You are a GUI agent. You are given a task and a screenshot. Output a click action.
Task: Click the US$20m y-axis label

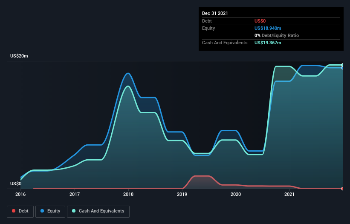(x=19, y=56)
